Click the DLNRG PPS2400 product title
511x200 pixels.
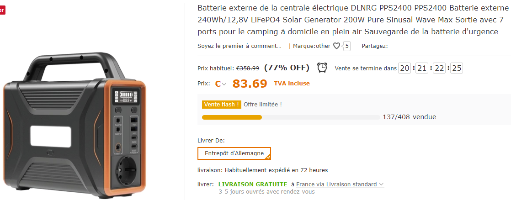coord(347,20)
